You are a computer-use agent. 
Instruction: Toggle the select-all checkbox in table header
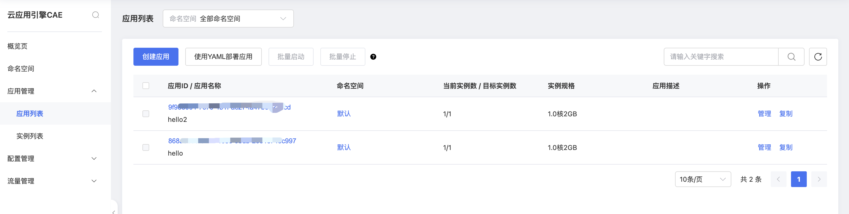[146, 86]
